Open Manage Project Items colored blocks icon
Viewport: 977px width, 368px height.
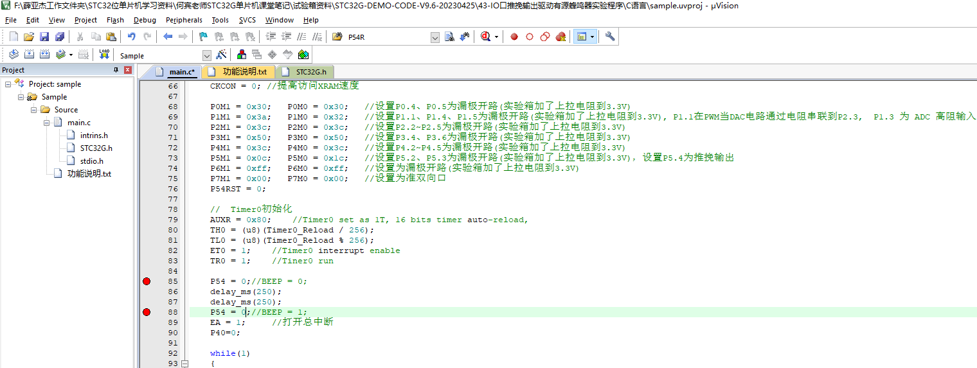coord(242,55)
